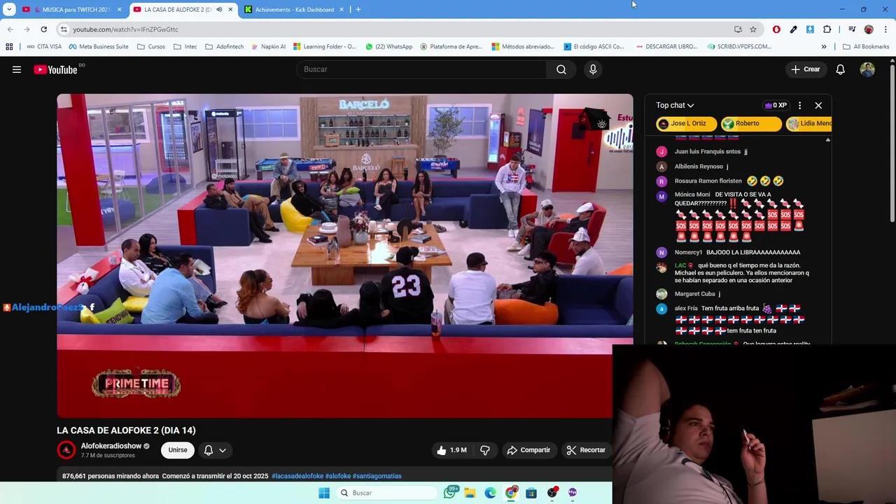Switch to Achievements - Kick Dashboard tab
This screenshot has height=504, width=896.
(x=294, y=10)
